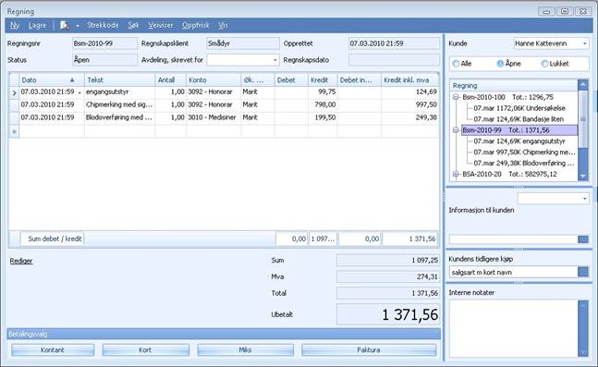Click the Ubetalt amount 1 371,56
The height and width of the screenshot is (367, 598).
pyautogui.click(x=388, y=314)
